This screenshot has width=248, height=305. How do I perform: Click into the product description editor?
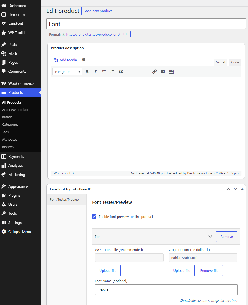point(146,124)
